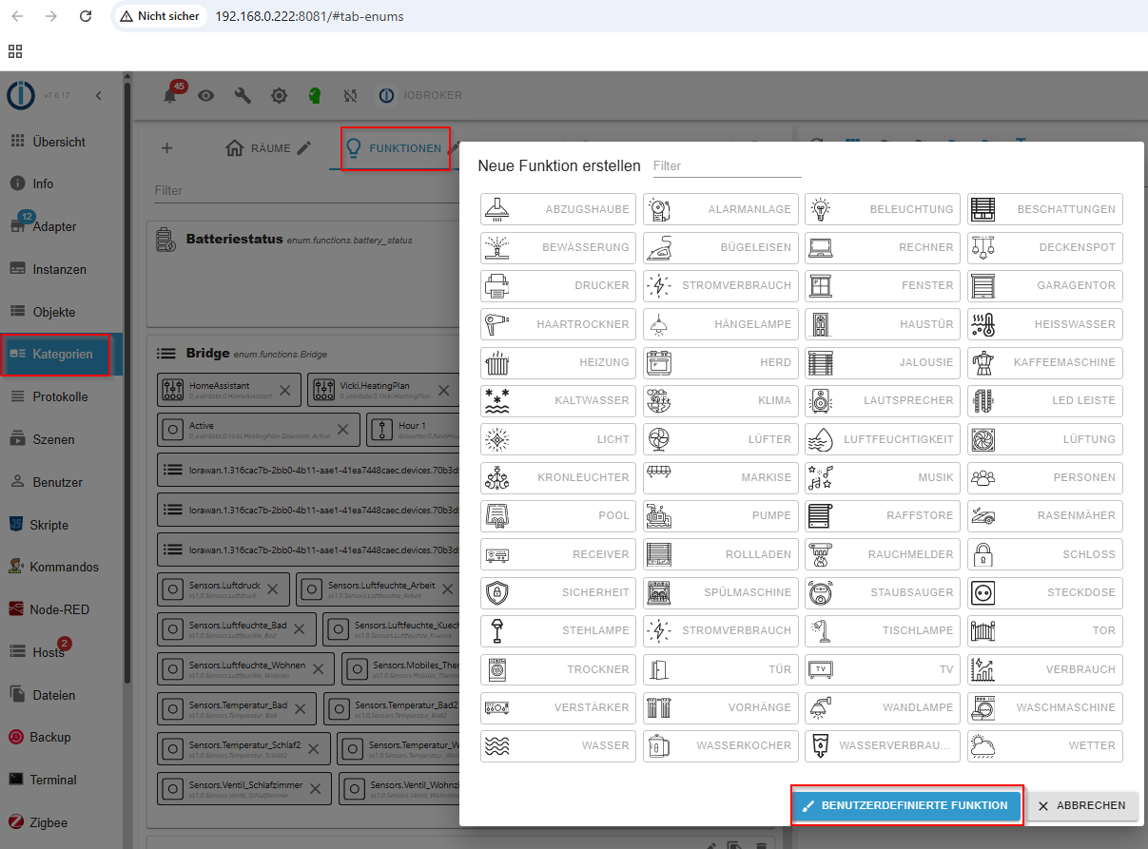Viewport: 1148px width, 849px height.
Task: Open Adapter in the sidebar
Action: 61,226
